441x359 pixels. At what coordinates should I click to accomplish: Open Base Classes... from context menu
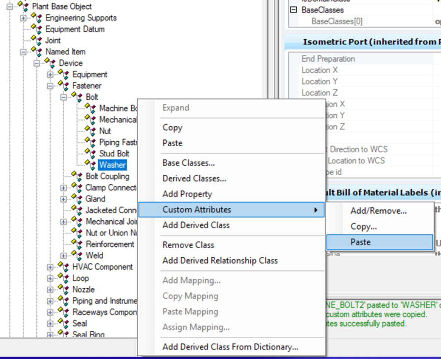(x=231, y=163)
